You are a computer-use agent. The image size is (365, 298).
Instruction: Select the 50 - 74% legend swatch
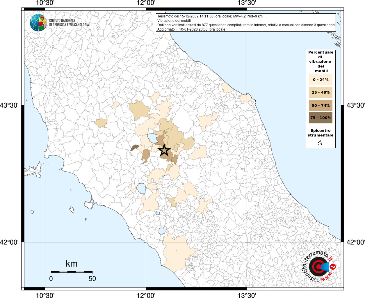pyautogui.click(x=321, y=105)
